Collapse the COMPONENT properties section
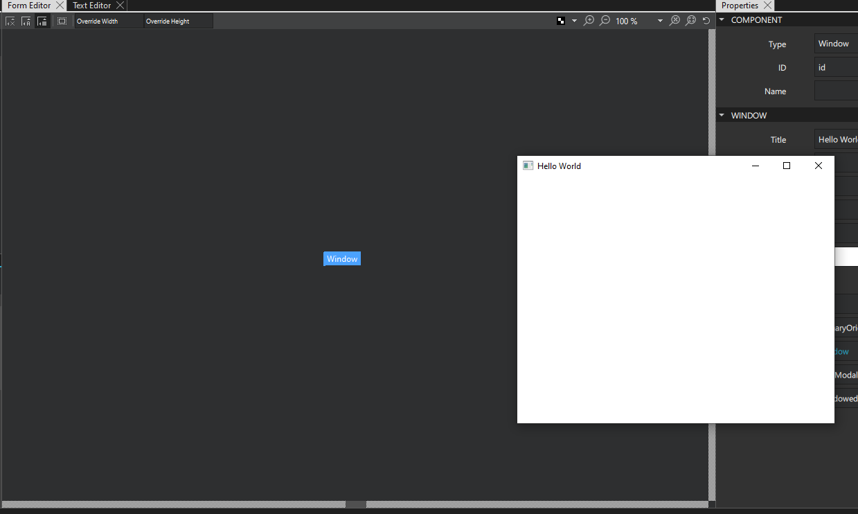Viewport: 858px width, 514px height. point(721,19)
